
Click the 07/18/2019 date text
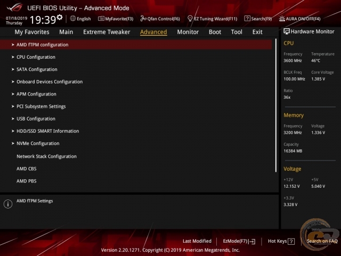[17, 18]
